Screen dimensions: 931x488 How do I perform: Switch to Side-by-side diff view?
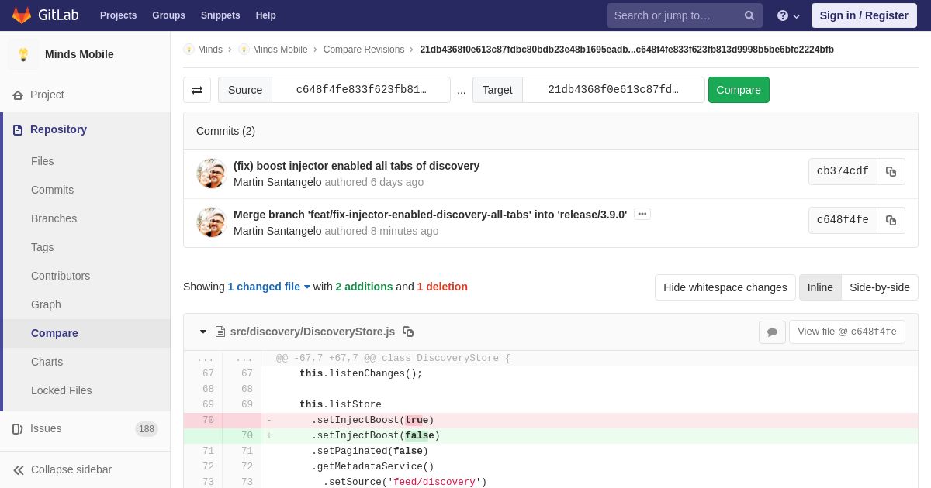(x=880, y=287)
